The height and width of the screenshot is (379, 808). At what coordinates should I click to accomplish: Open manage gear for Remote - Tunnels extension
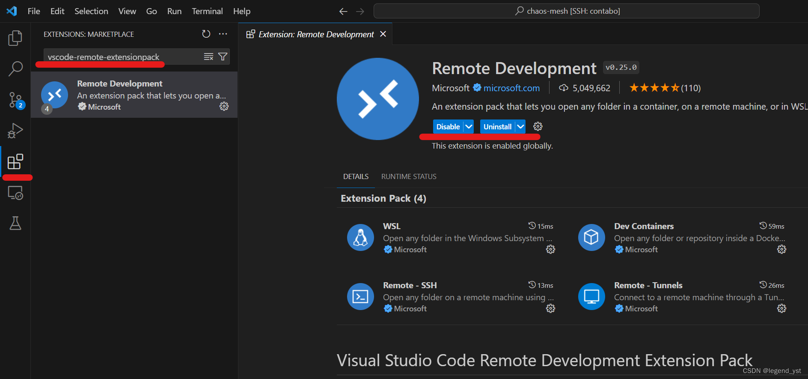coord(781,308)
